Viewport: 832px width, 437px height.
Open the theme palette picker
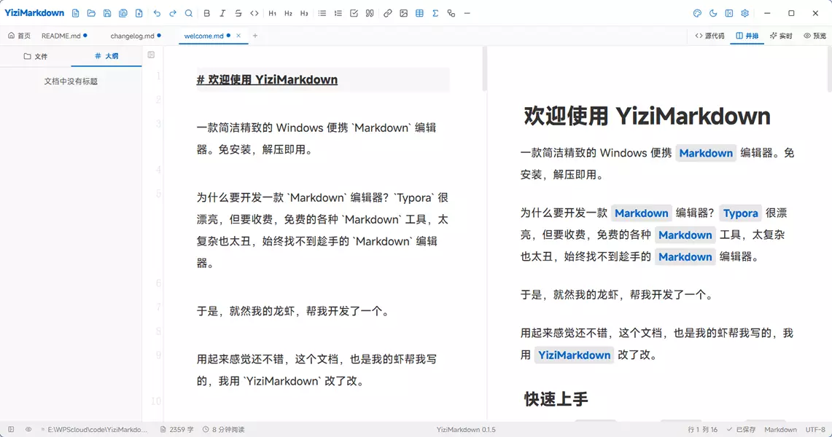pos(697,13)
